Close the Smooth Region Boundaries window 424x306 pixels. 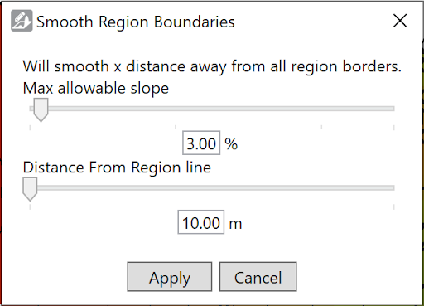point(400,21)
